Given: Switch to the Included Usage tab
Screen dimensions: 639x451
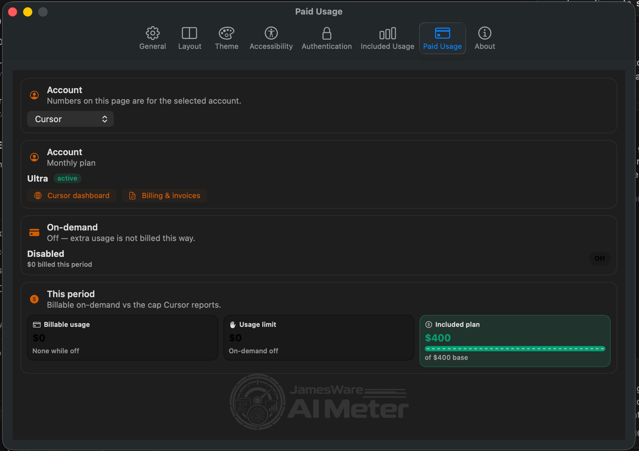Looking at the screenshot, I should [387, 38].
